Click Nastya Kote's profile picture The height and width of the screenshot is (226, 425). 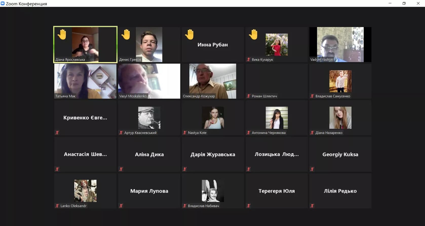point(213,118)
